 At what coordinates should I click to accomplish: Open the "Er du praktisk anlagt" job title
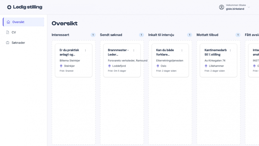(x=69, y=52)
